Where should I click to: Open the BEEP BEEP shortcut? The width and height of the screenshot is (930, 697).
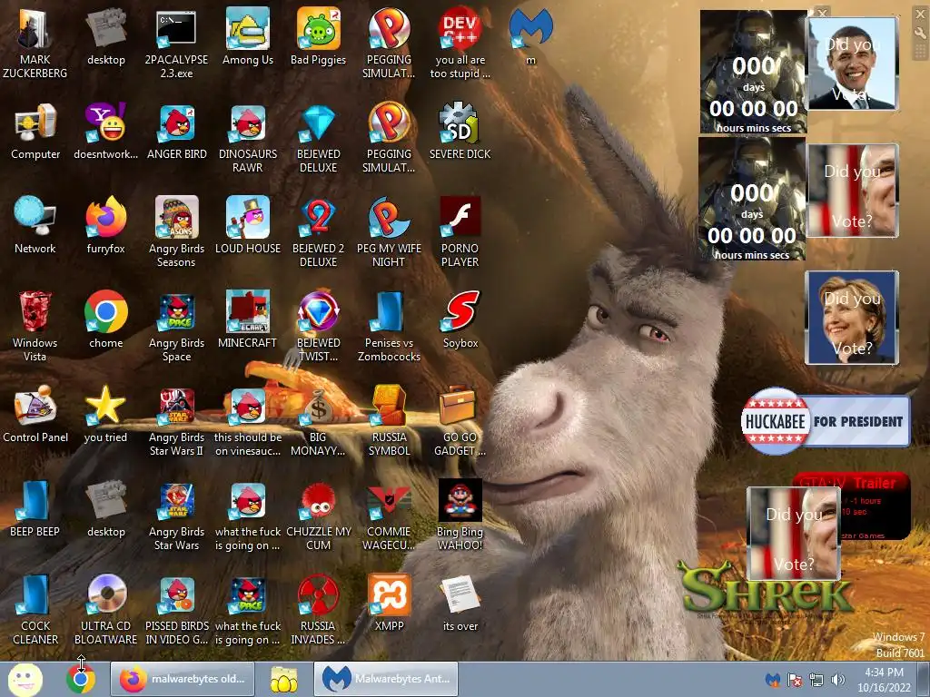tap(35, 508)
